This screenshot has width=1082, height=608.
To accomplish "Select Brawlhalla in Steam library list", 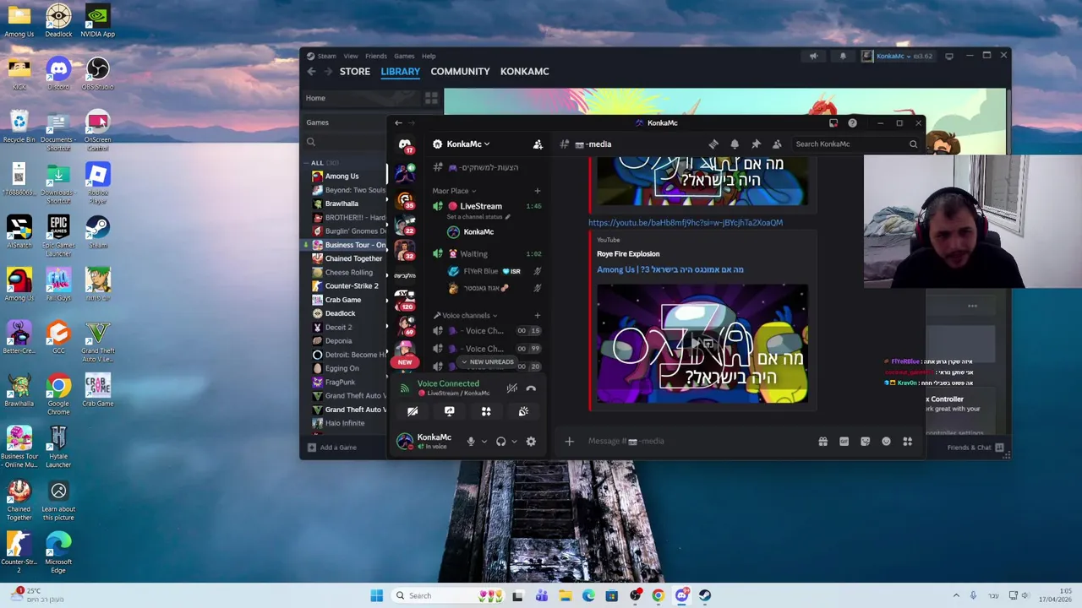I will [342, 204].
